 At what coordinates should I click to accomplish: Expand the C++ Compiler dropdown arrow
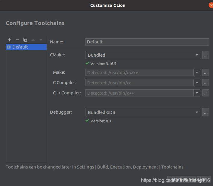pos(197,93)
